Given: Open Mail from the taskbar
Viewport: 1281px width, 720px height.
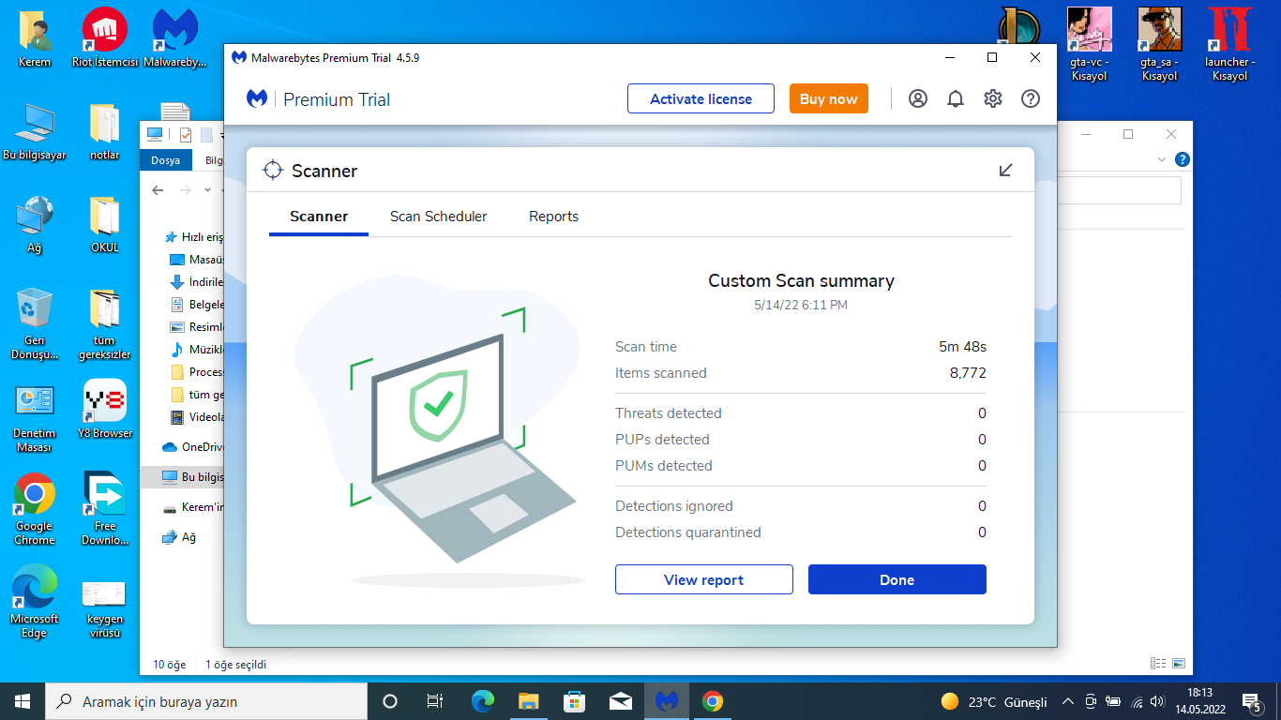Looking at the screenshot, I should point(620,701).
